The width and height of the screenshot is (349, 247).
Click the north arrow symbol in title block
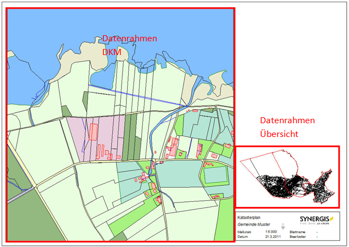(x=283, y=226)
